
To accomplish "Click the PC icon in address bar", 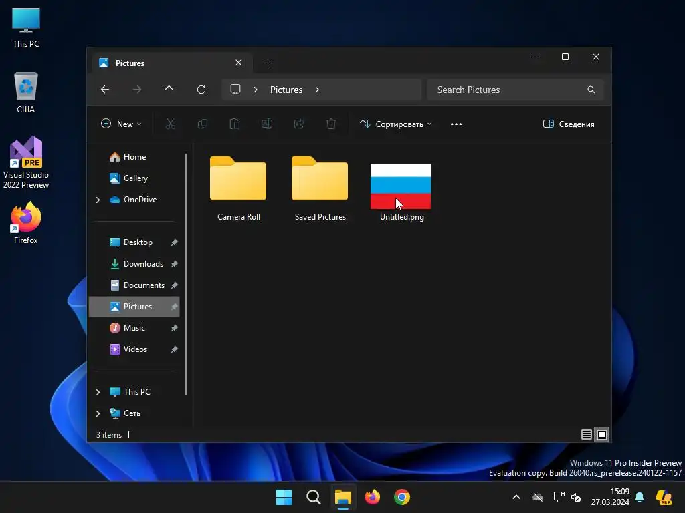I will (235, 90).
